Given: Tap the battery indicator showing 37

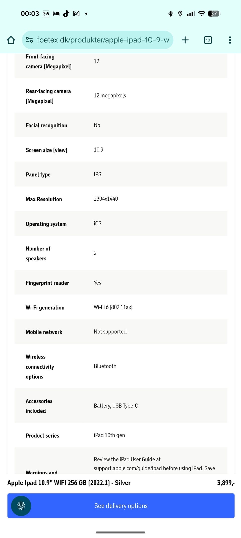Looking at the screenshot, I should click(214, 14).
